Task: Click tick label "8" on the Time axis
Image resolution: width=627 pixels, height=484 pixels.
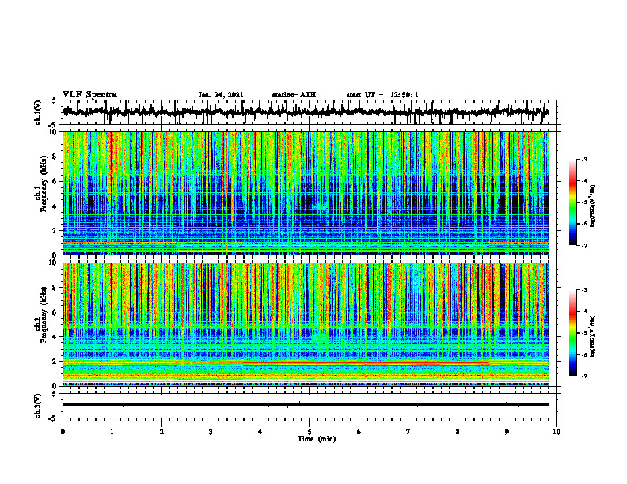Action: (458, 432)
